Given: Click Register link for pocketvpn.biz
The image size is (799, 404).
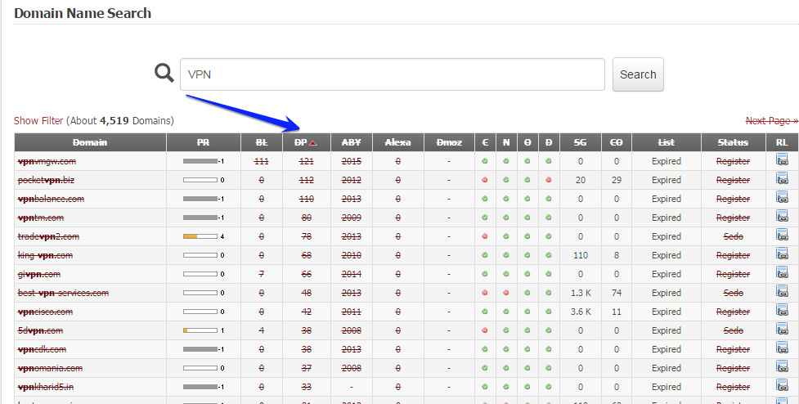Looking at the screenshot, I should 733,181.
